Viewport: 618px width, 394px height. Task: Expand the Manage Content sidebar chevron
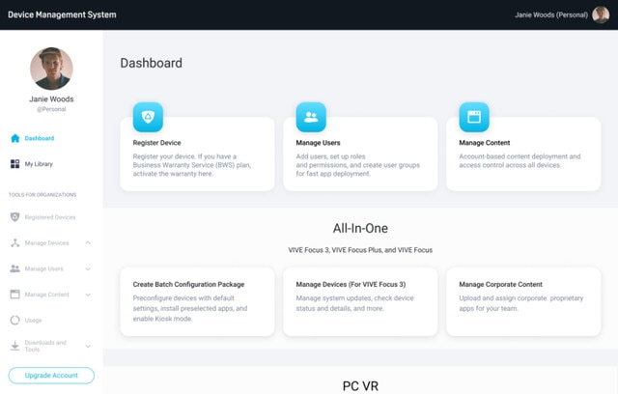click(88, 295)
